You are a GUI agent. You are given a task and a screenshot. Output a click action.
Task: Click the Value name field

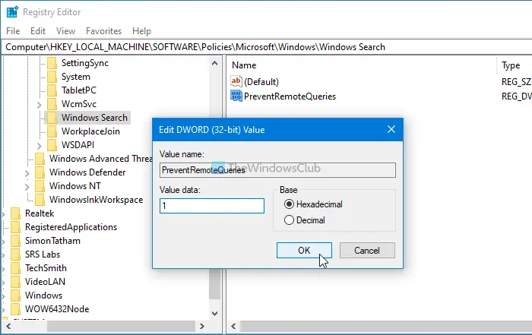pyautogui.click(x=277, y=170)
